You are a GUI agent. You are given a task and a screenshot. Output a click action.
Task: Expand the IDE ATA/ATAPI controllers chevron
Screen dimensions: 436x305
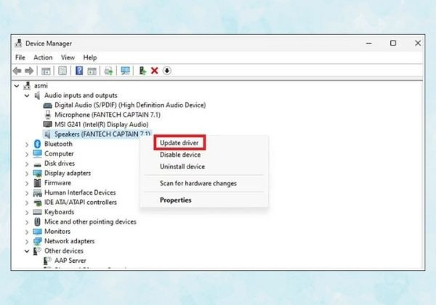coord(27,203)
